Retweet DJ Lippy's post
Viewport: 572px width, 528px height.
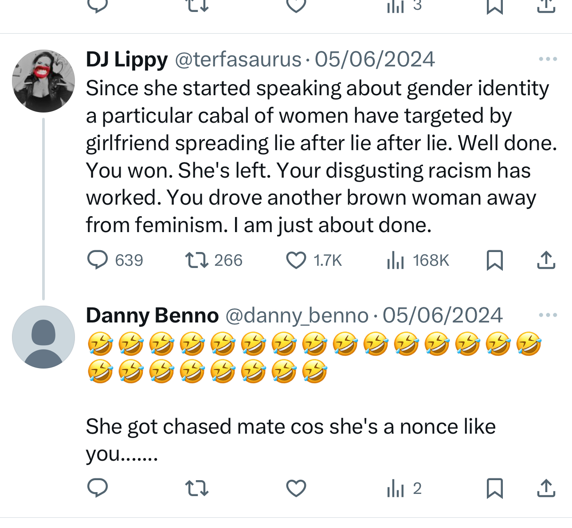pyautogui.click(x=196, y=260)
